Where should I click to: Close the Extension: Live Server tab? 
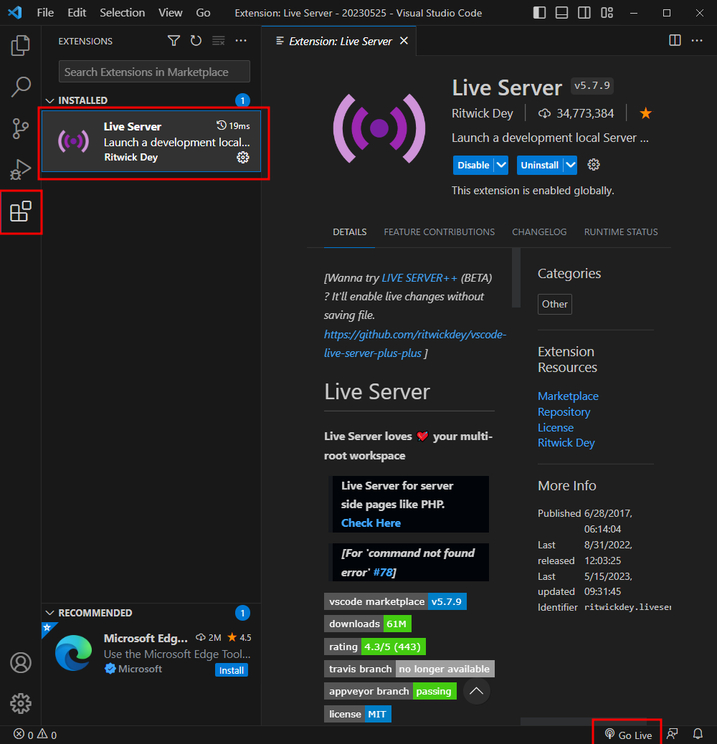(x=404, y=41)
